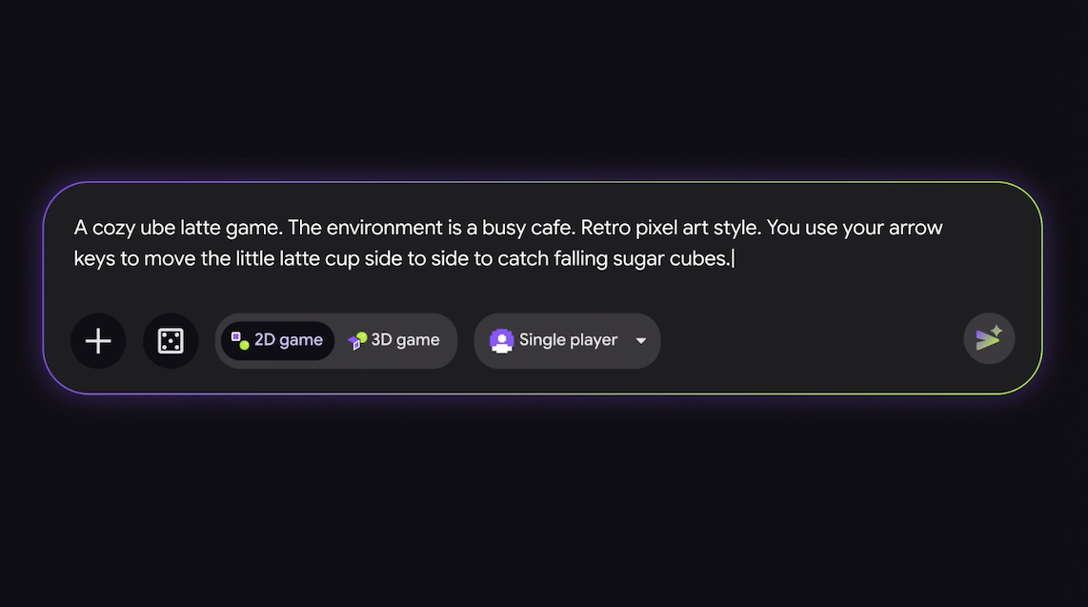
Task: Click the "3D game" label text
Action: click(405, 340)
